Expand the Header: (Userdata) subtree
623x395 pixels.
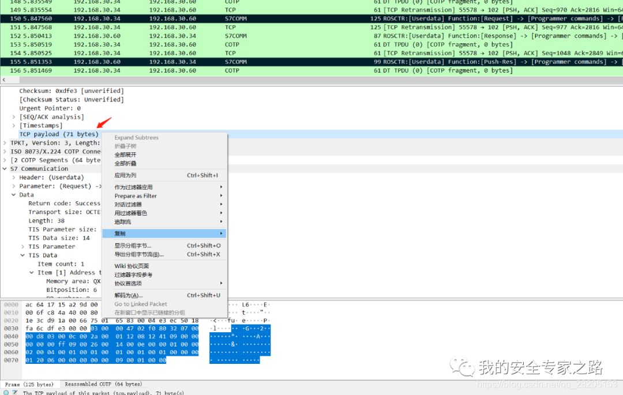point(14,178)
